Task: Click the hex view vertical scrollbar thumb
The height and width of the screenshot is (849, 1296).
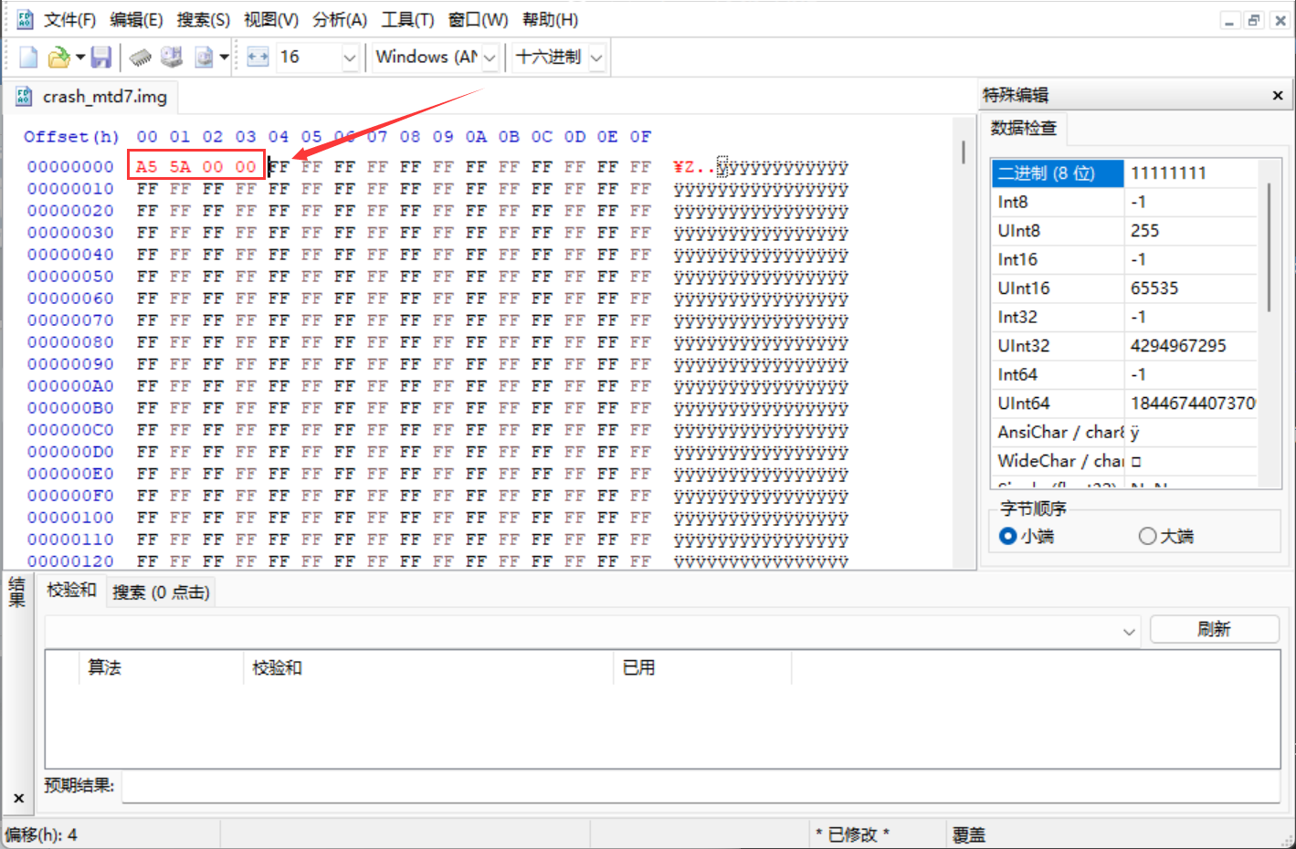Action: pyautogui.click(x=964, y=152)
